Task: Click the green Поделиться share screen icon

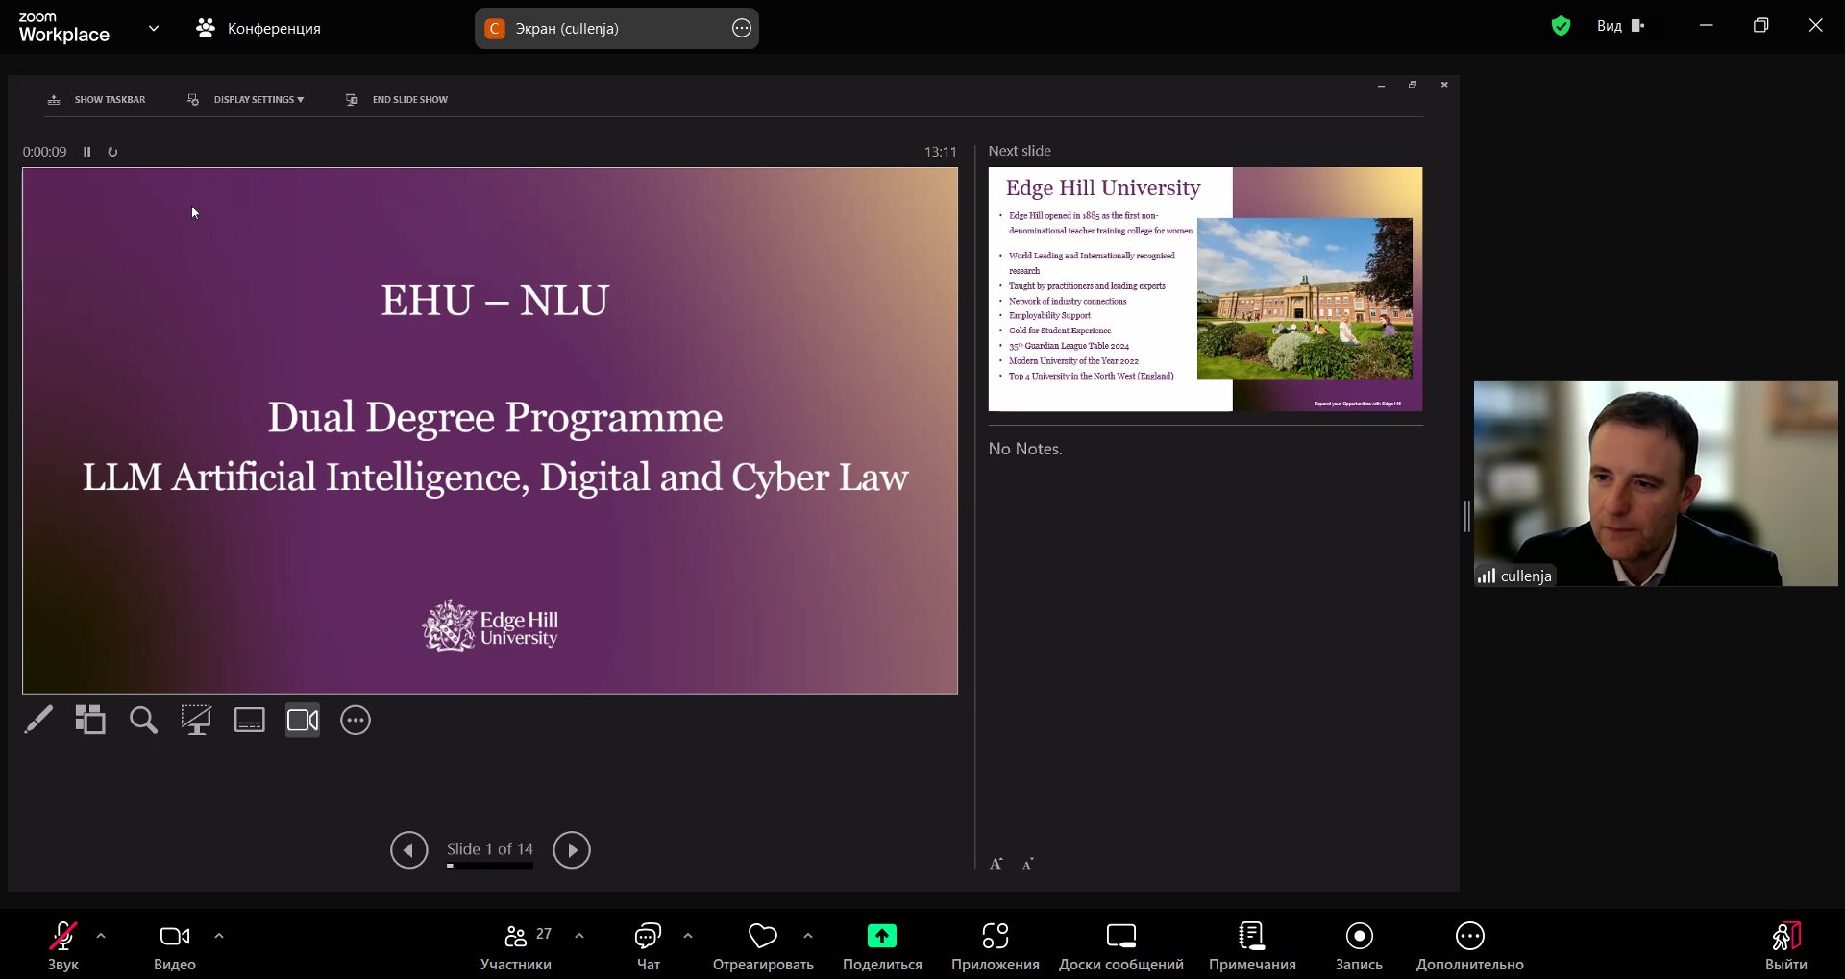Action: coord(881,936)
